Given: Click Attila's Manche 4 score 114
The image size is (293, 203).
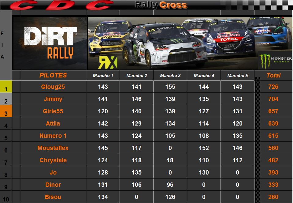Looking at the screenshot, I should (204, 123).
